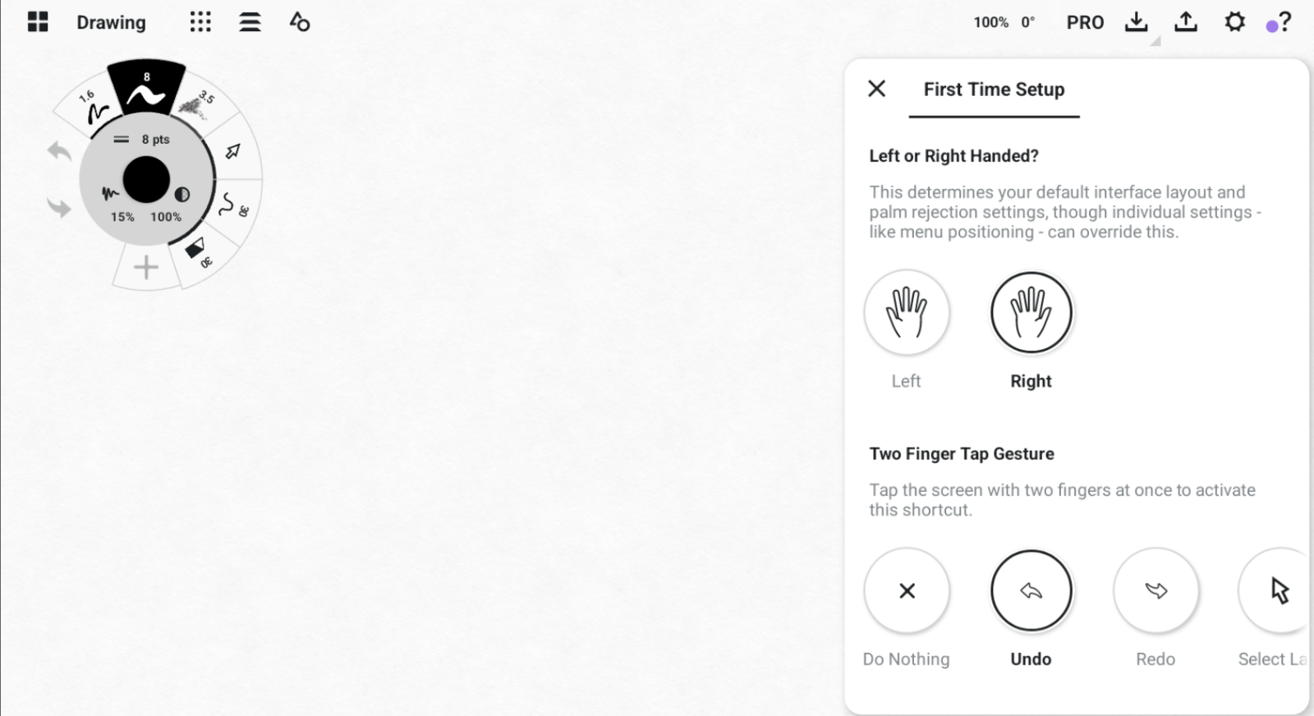Choose the Right handed option
Screen dimensions: 1314x716
(1031, 313)
